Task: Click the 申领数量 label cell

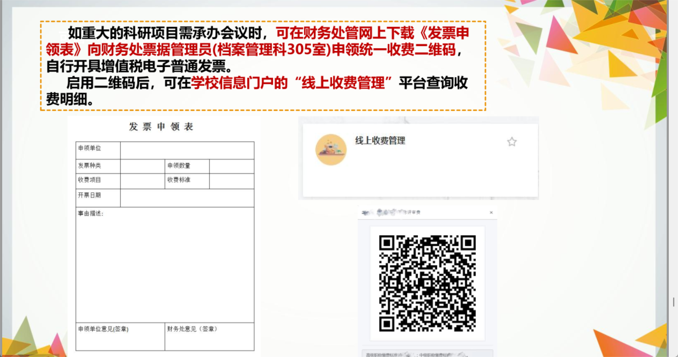Action: point(187,167)
